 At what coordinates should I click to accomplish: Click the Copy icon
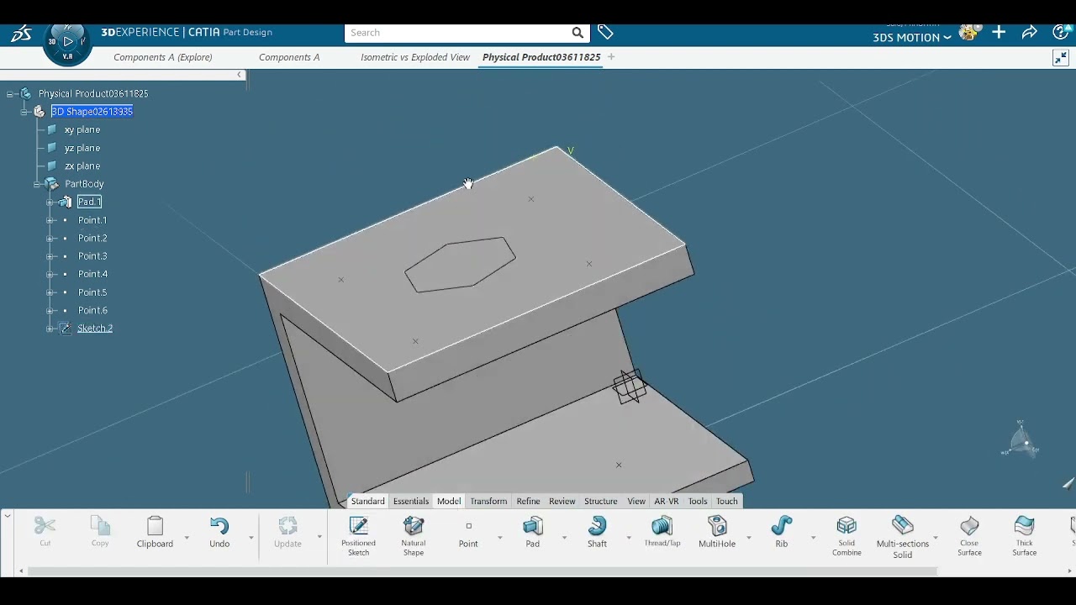(100, 527)
